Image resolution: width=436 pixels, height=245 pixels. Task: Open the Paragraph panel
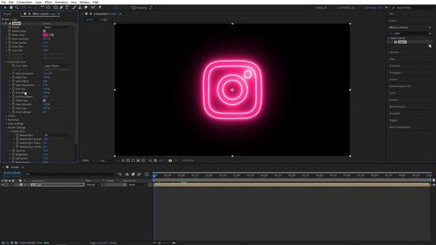[395, 73]
